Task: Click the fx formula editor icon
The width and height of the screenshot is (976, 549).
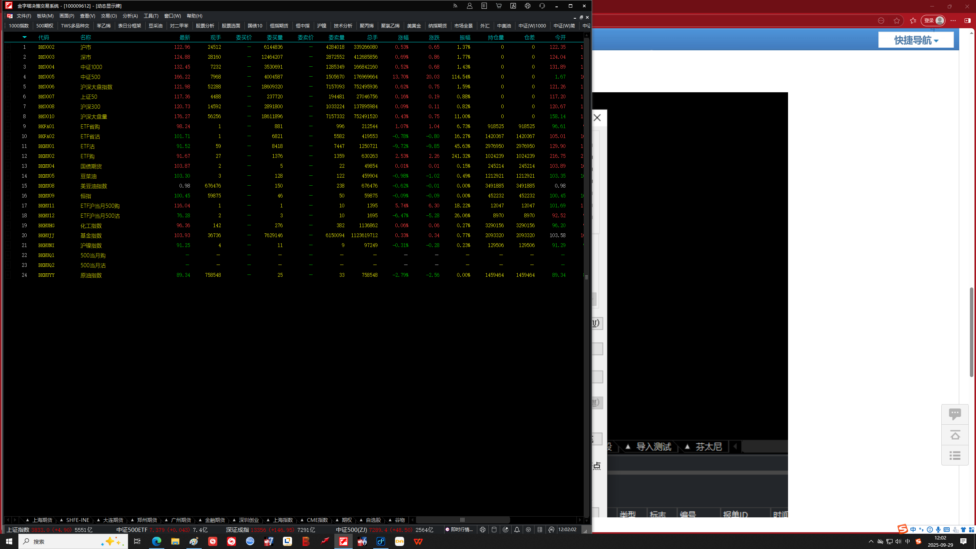Action: pyautogui.click(x=513, y=6)
